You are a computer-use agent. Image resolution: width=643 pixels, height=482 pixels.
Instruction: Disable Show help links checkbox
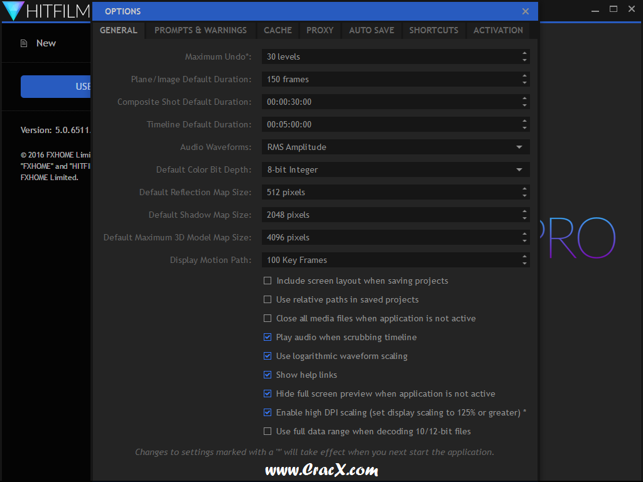[267, 375]
